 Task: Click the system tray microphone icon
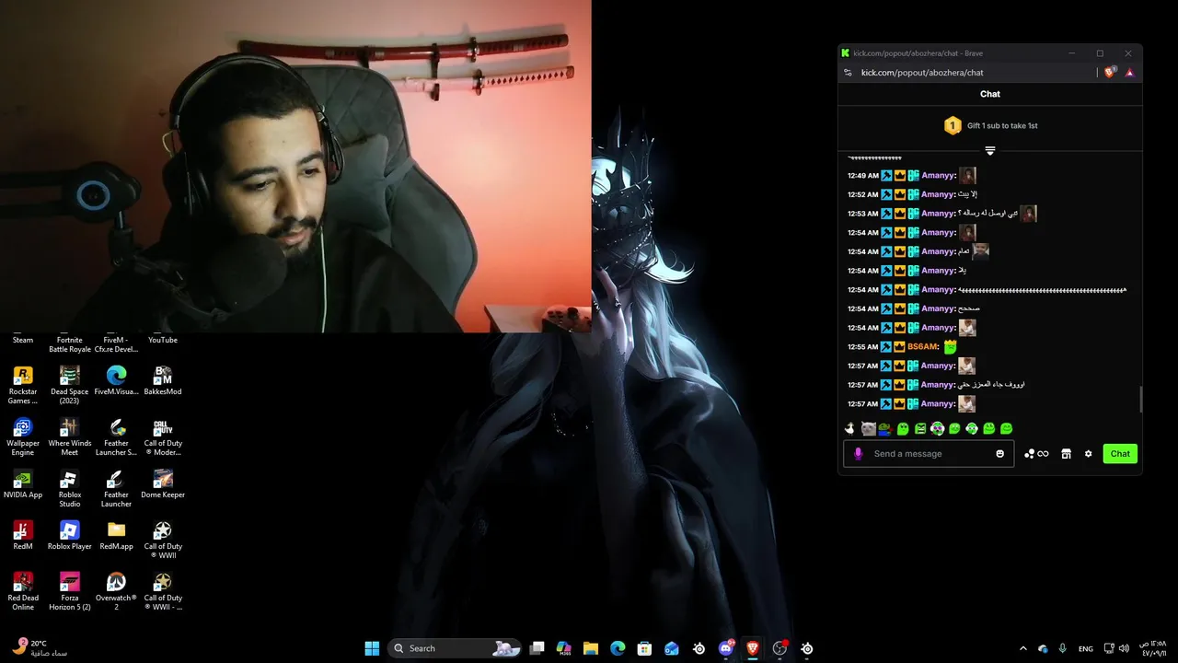pos(1063,648)
